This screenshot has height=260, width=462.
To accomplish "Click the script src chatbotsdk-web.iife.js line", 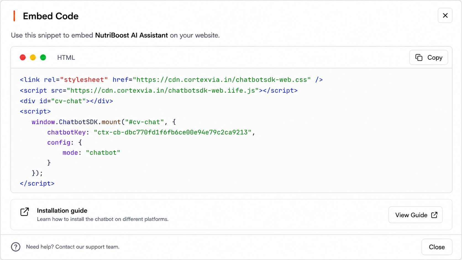I will click(159, 90).
